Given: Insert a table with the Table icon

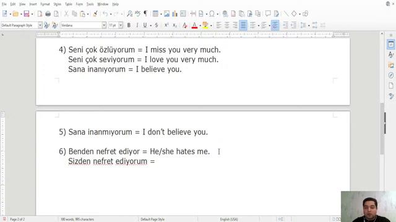Looking at the screenshot, I should 155,14.
